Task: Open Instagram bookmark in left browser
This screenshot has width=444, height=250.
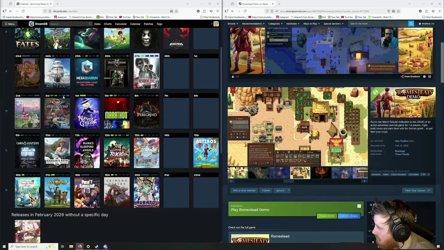Action: point(61,17)
